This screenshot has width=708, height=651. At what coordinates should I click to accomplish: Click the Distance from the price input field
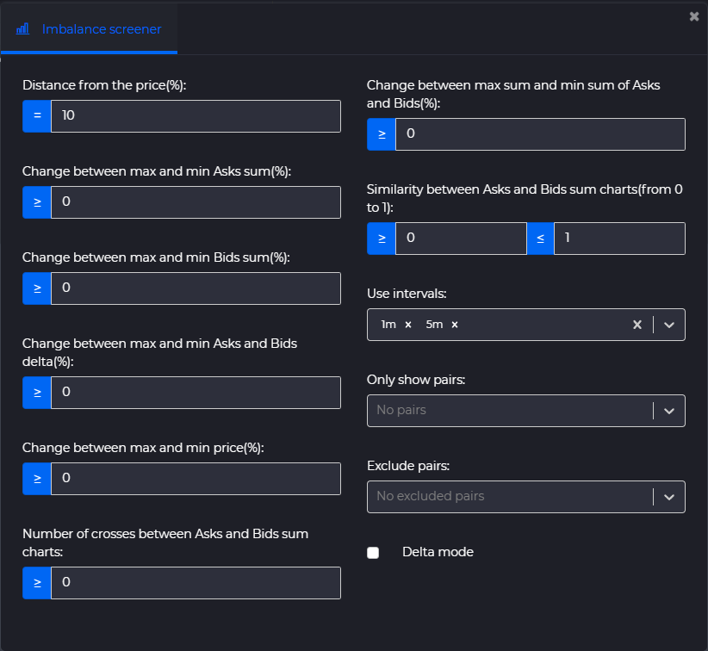196,116
